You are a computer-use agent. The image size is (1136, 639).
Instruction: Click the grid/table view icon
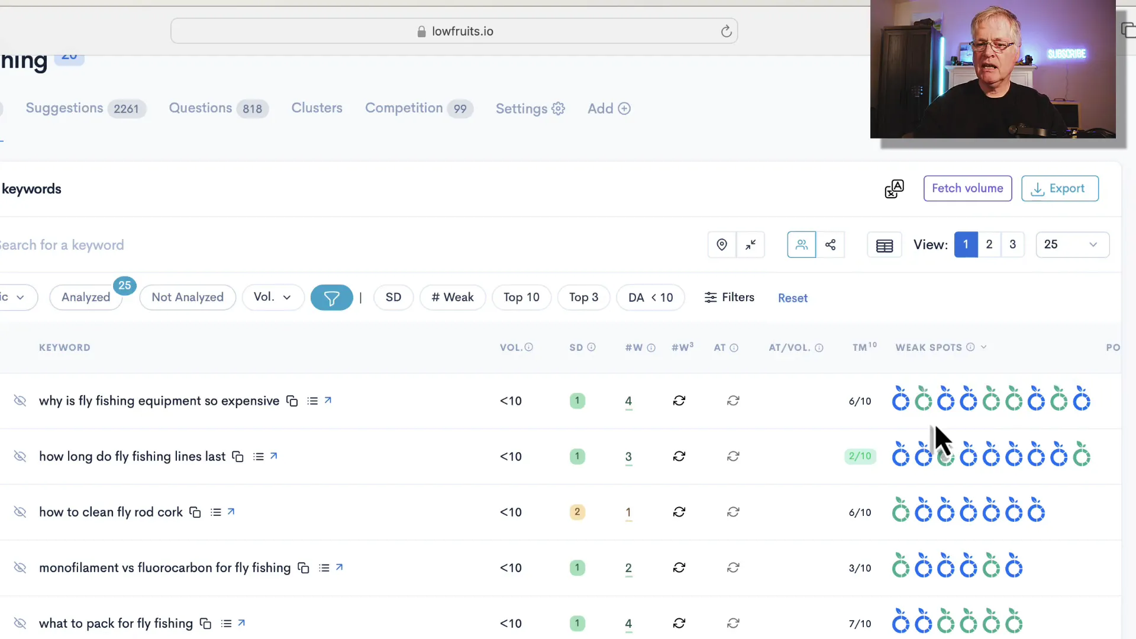click(x=884, y=244)
